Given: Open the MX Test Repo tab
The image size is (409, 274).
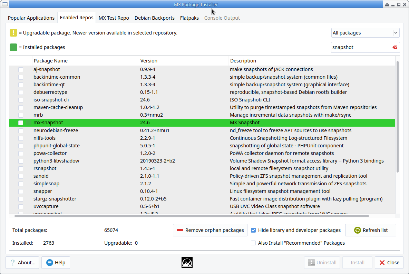Looking at the screenshot, I should [114, 18].
